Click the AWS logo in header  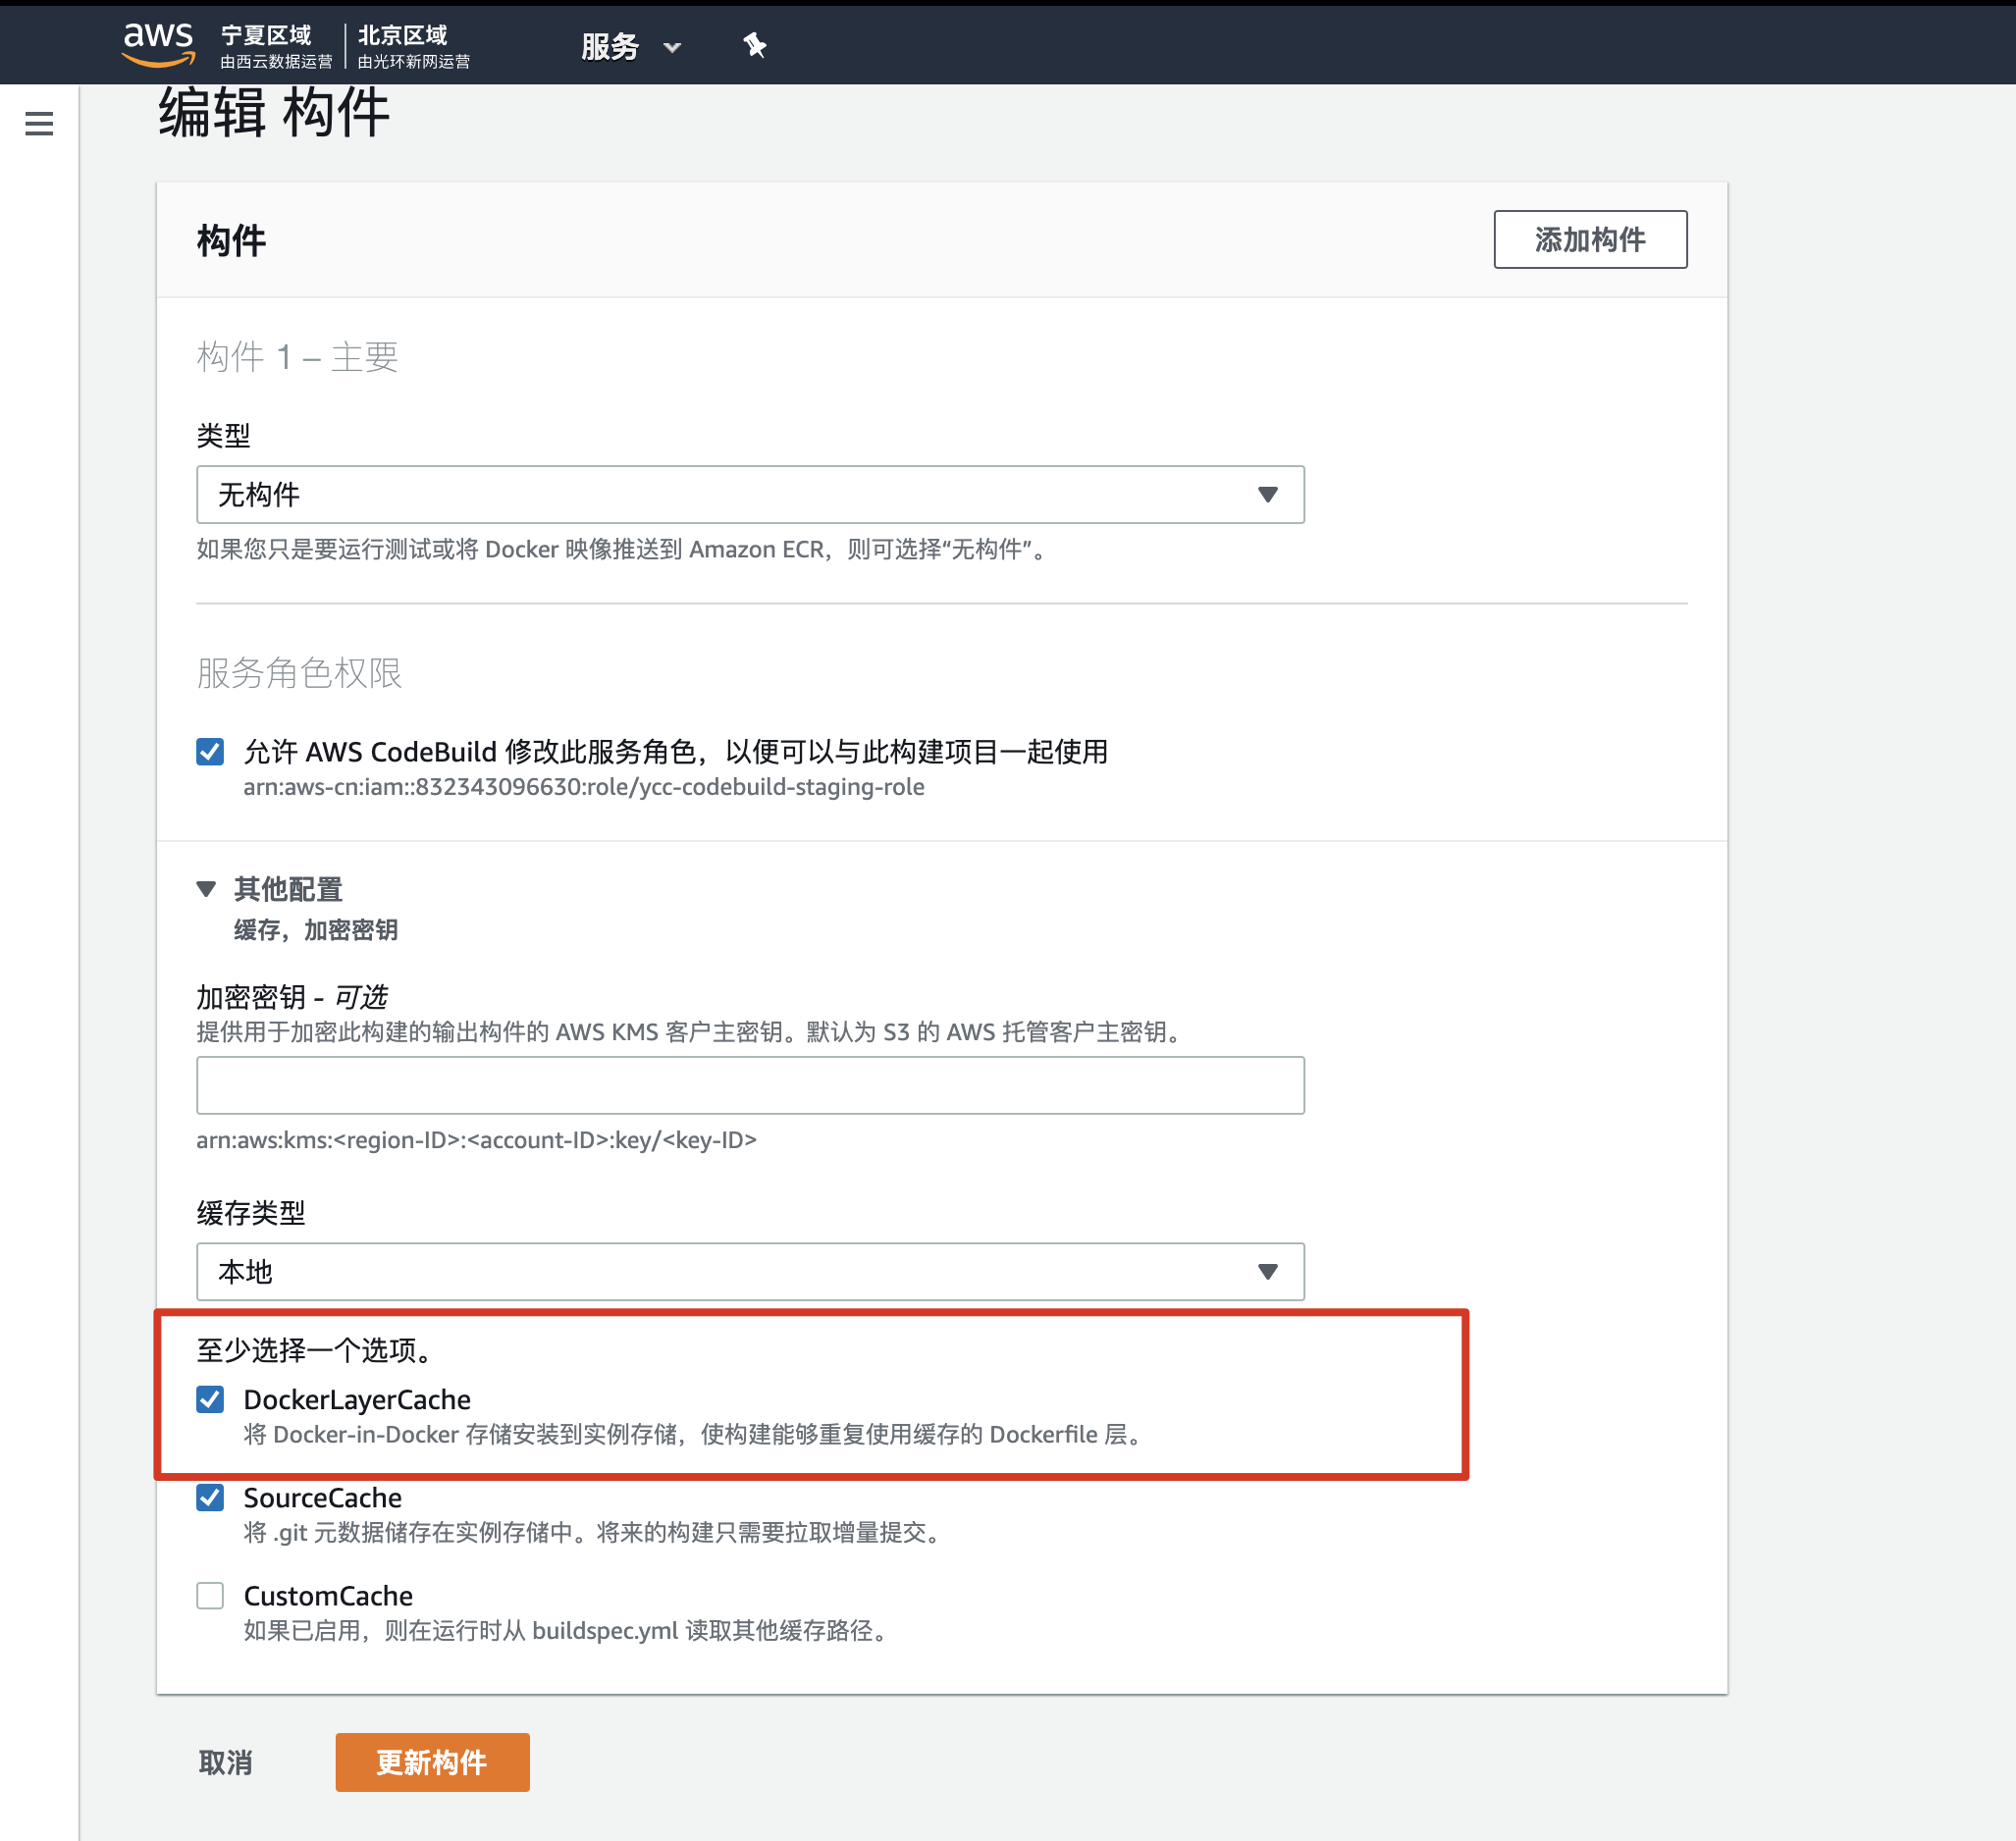click(x=157, y=44)
